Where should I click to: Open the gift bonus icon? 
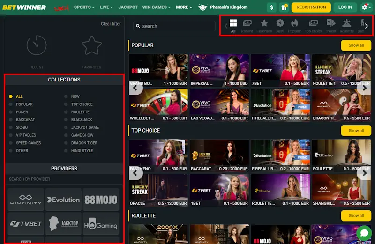tap(284, 7)
